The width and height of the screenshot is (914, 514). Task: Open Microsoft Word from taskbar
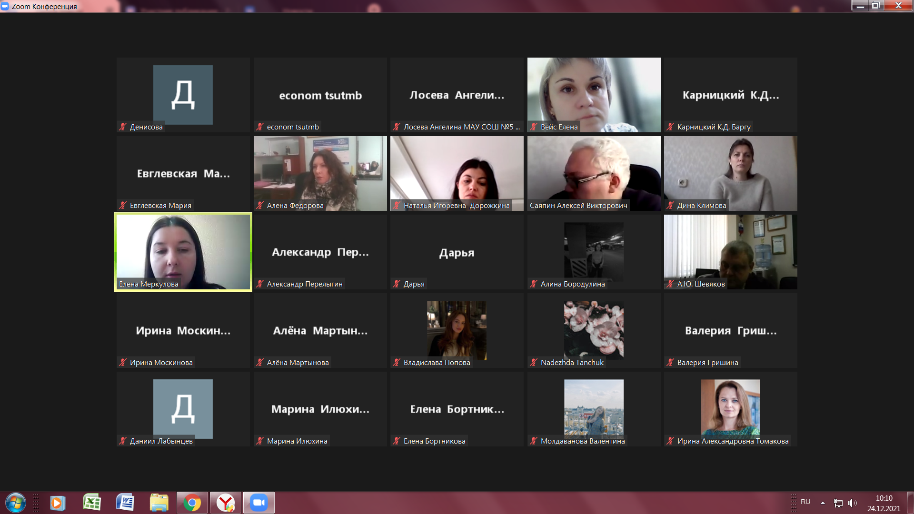point(125,503)
